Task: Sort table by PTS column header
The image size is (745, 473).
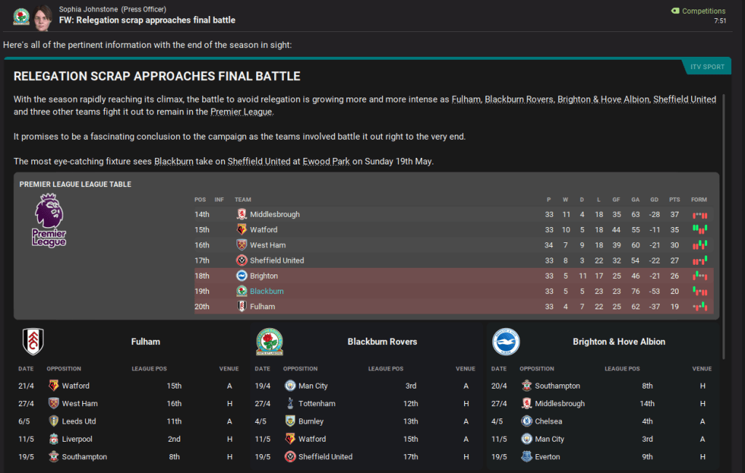Action: 674,199
